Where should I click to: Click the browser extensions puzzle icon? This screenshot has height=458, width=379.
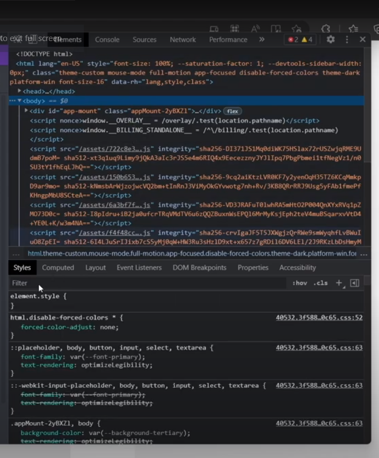[x=325, y=29]
